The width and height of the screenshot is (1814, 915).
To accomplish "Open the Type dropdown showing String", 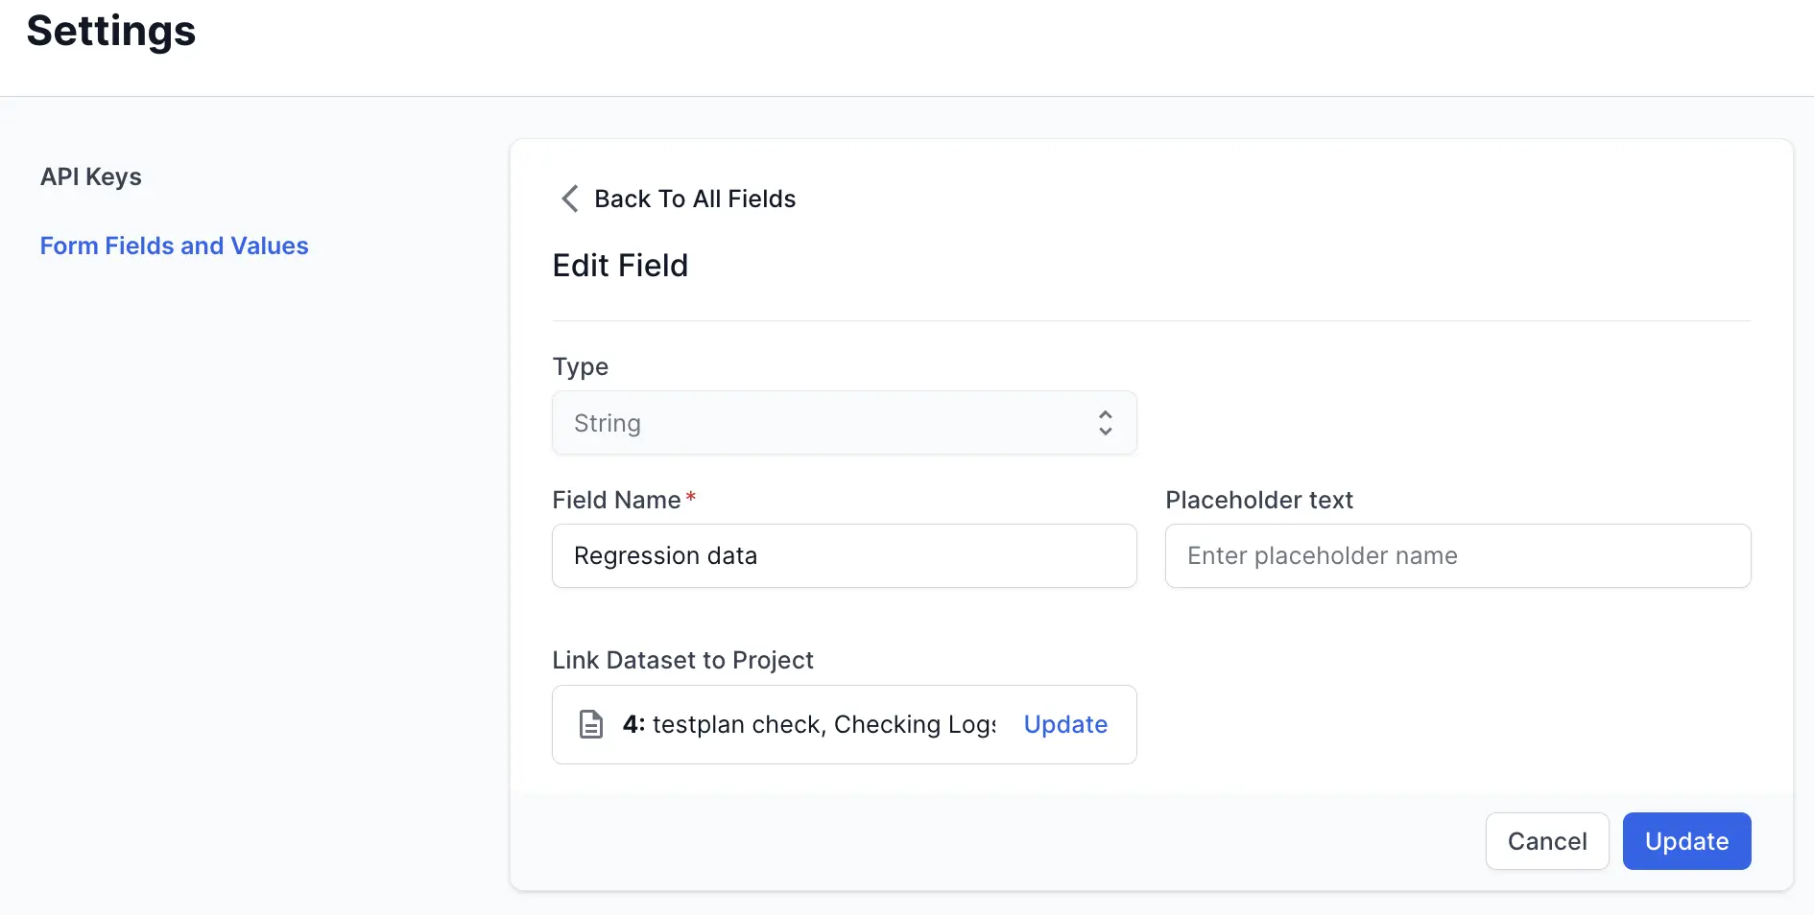I will pyautogui.click(x=843, y=423).
